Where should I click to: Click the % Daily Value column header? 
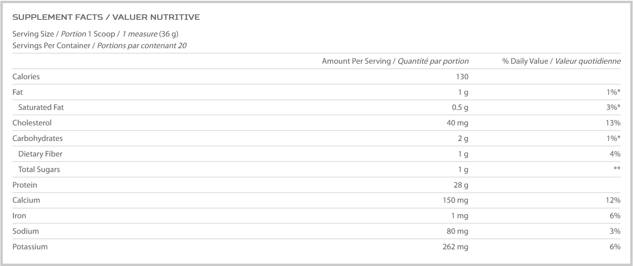click(561, 61)
